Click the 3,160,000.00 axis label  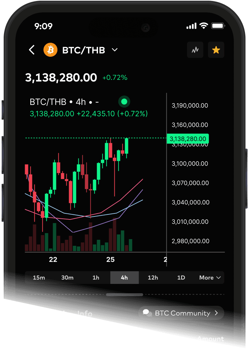190,125
